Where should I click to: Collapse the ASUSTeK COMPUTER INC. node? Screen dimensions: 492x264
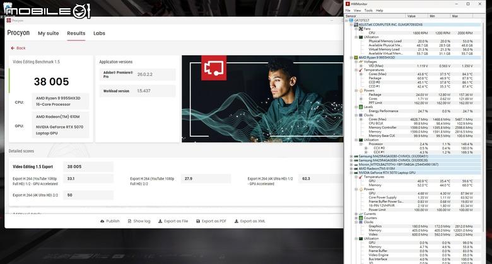(x=351, y=25)
